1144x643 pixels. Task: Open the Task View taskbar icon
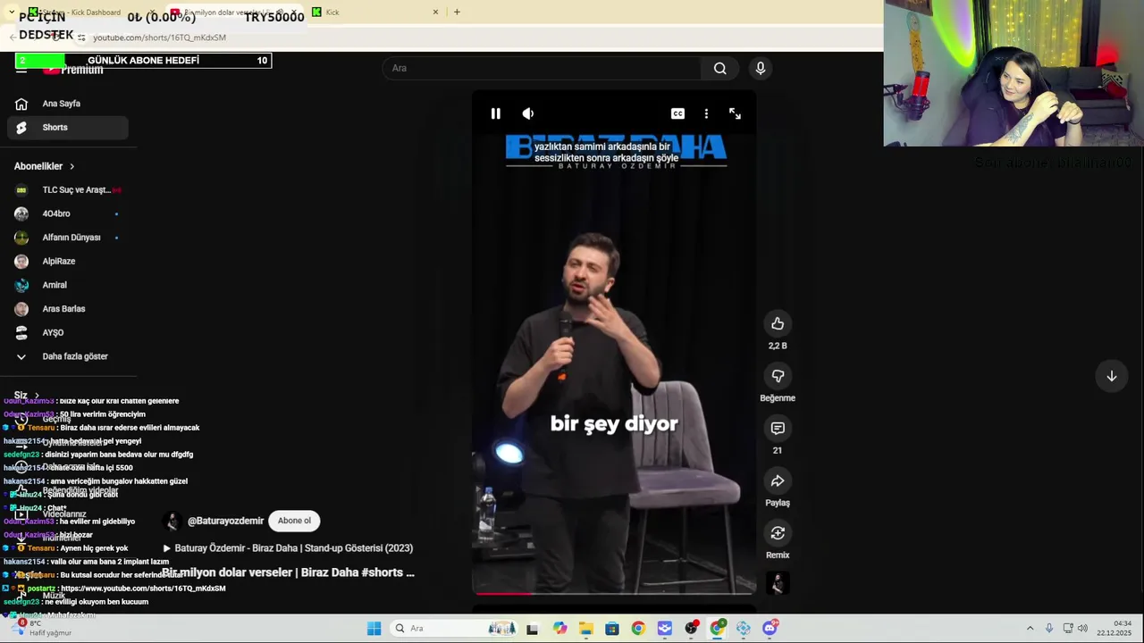click(533, 629)
